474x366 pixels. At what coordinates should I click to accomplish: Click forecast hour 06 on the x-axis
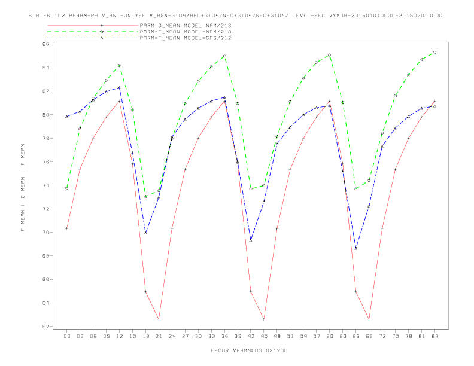pos(93,336)
